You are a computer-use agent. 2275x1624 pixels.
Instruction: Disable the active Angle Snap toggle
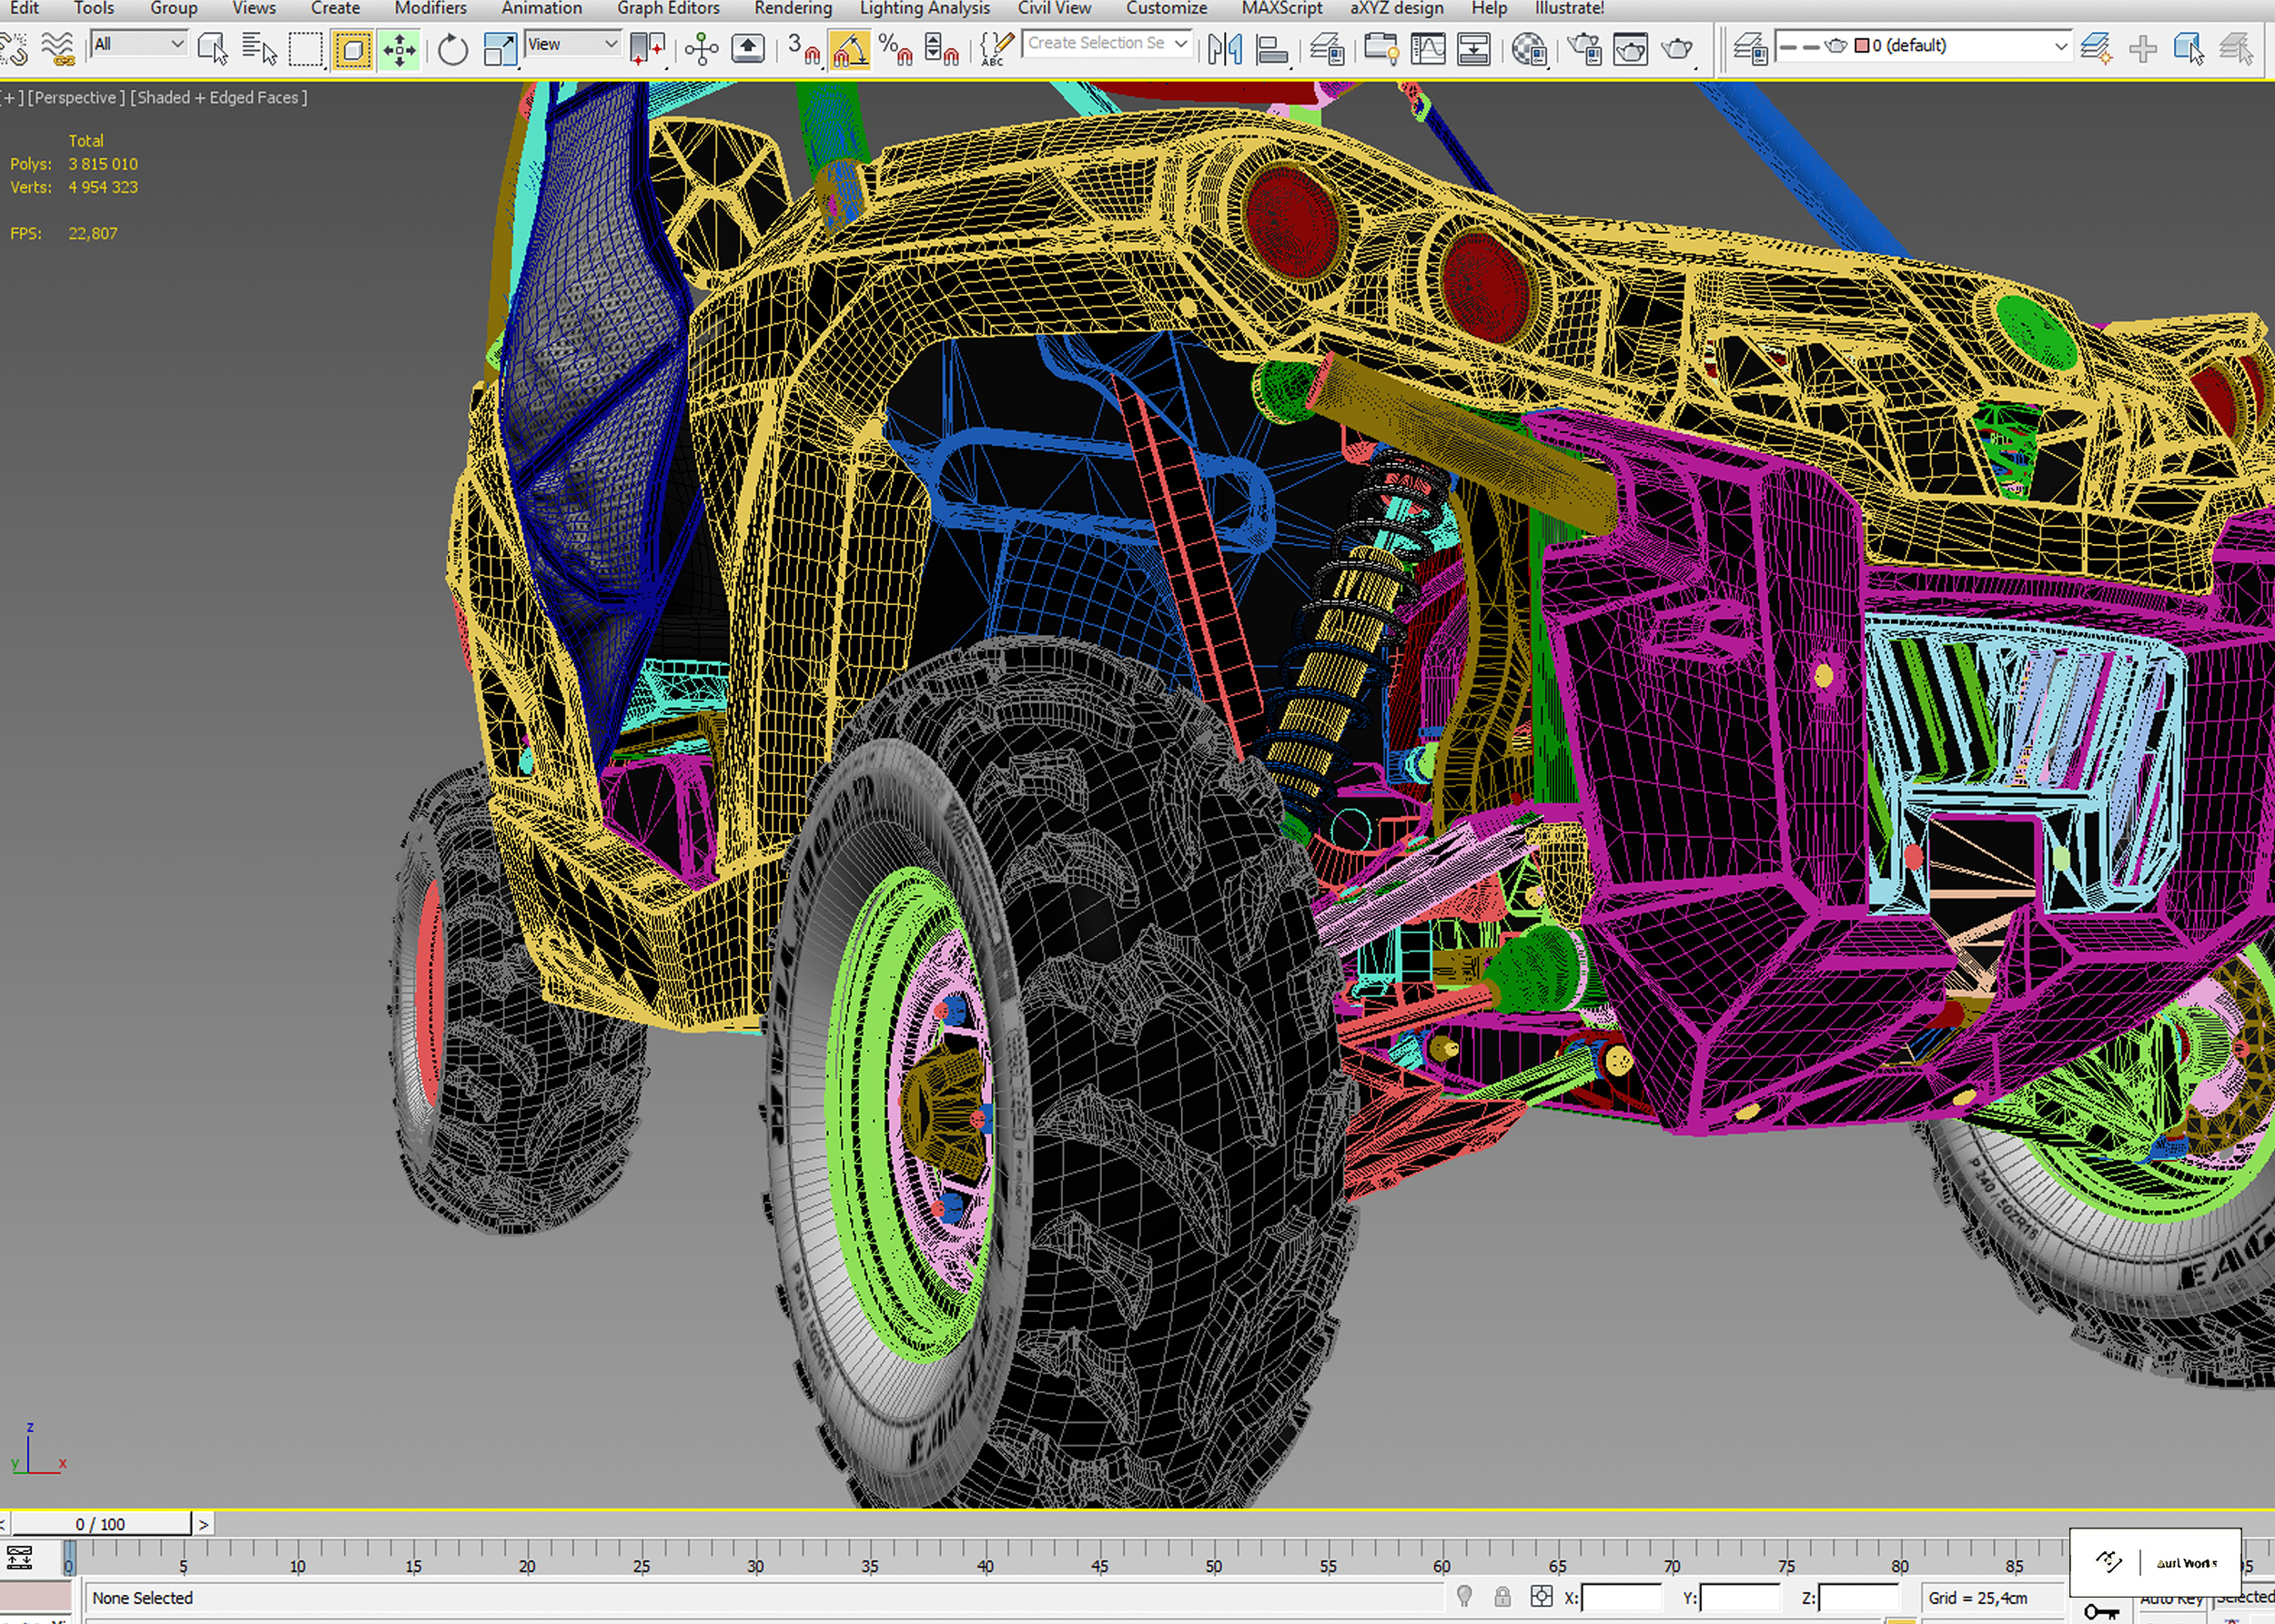(x=849, y=48)
